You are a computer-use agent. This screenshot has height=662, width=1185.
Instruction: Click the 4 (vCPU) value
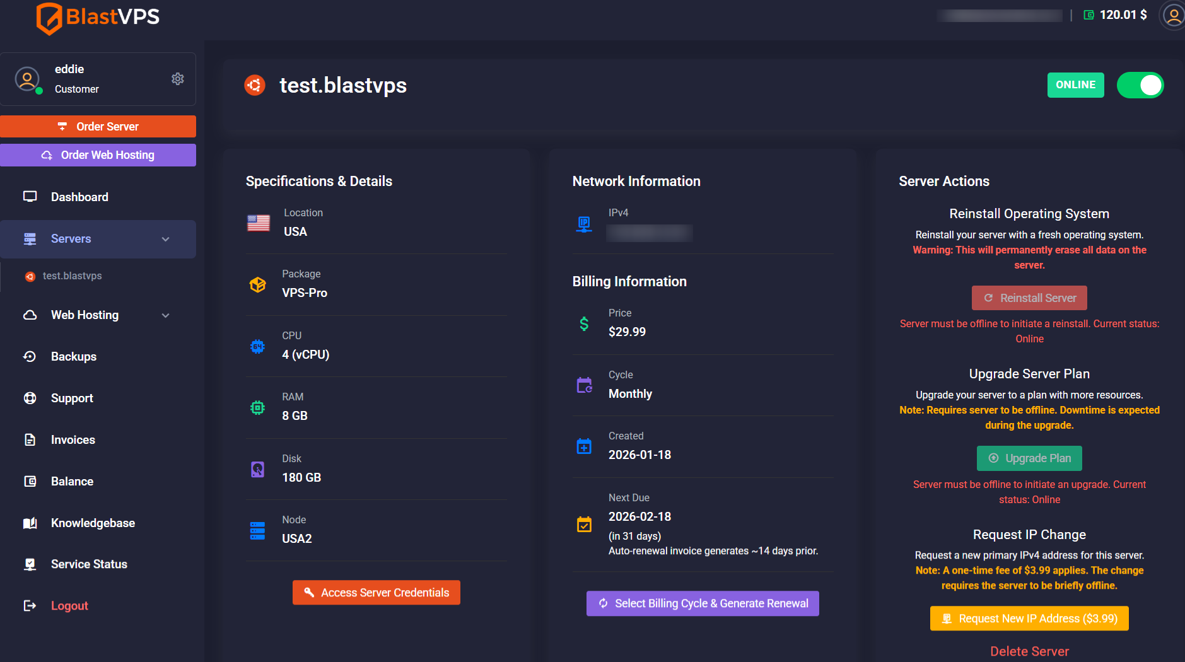(x=306, y=354)
